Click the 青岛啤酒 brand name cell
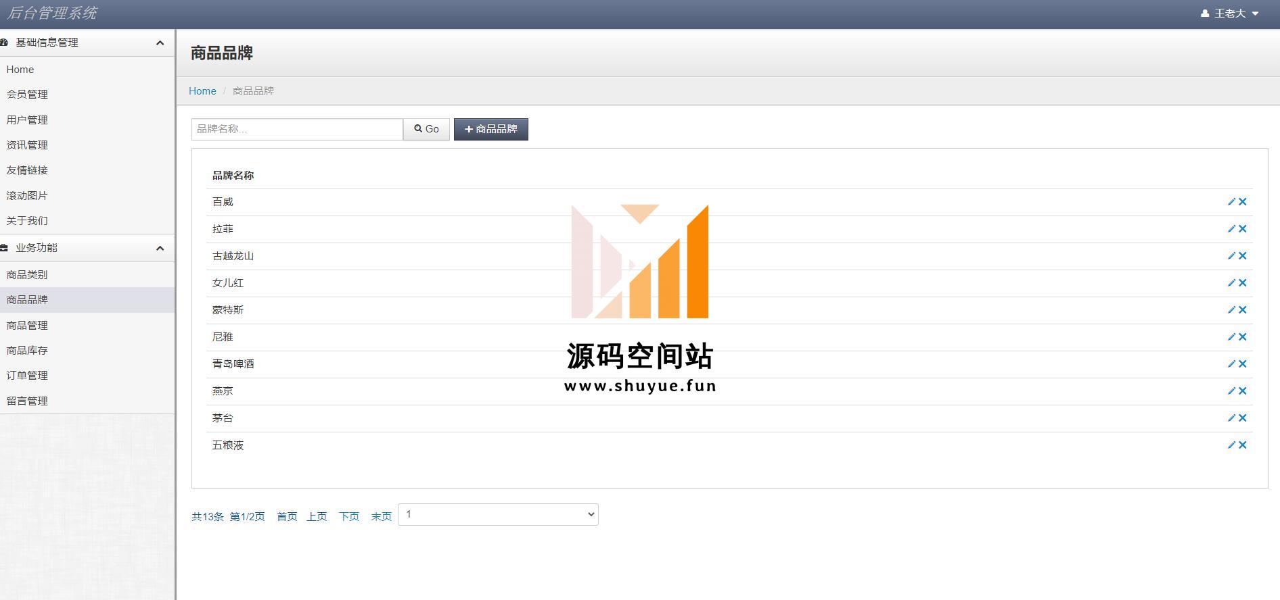Viewport: 1280px width, 600px height. click(x=233, y=364)
